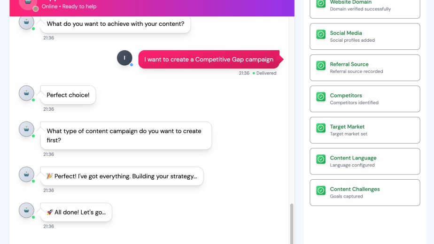Click the Target Market check mark icon
Screen dimensions: 434x244
pos(321,128)
